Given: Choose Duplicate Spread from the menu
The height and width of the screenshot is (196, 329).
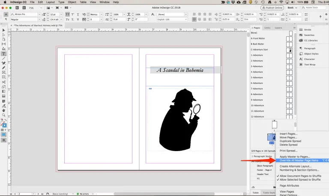Looking at the screenshot, I should point(290,141).
